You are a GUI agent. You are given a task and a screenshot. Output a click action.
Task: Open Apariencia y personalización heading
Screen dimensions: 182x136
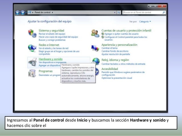coord(119,45)
